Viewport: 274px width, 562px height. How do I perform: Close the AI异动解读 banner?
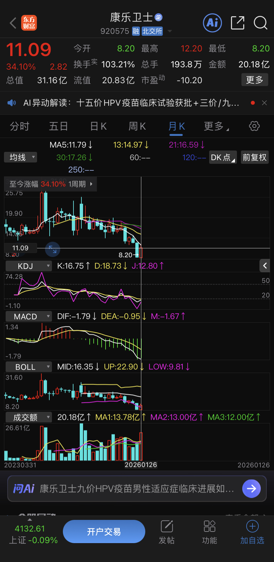click(264, 103)
